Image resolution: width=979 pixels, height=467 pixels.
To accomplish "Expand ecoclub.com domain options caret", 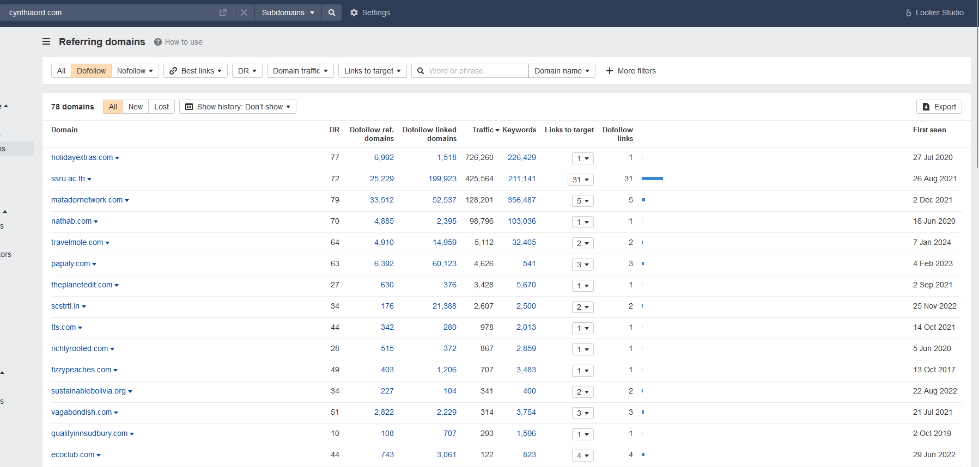I will pos(99,455).
